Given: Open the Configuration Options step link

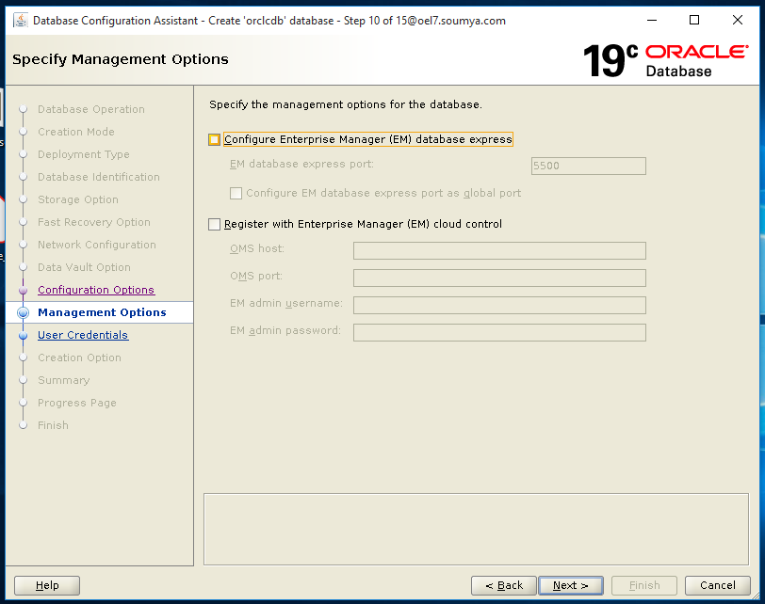Looking at the screenshot, I should point(96,290).
